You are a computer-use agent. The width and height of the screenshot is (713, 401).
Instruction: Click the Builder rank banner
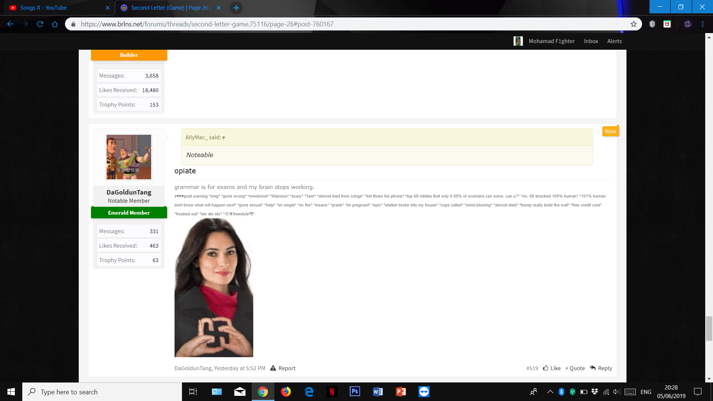[x=129, y=55]
